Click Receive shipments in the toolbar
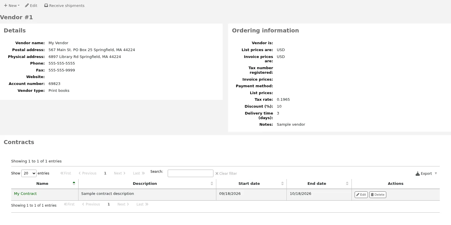The height and width of the screenshot is (225, 451). click(x=64, y=5)
